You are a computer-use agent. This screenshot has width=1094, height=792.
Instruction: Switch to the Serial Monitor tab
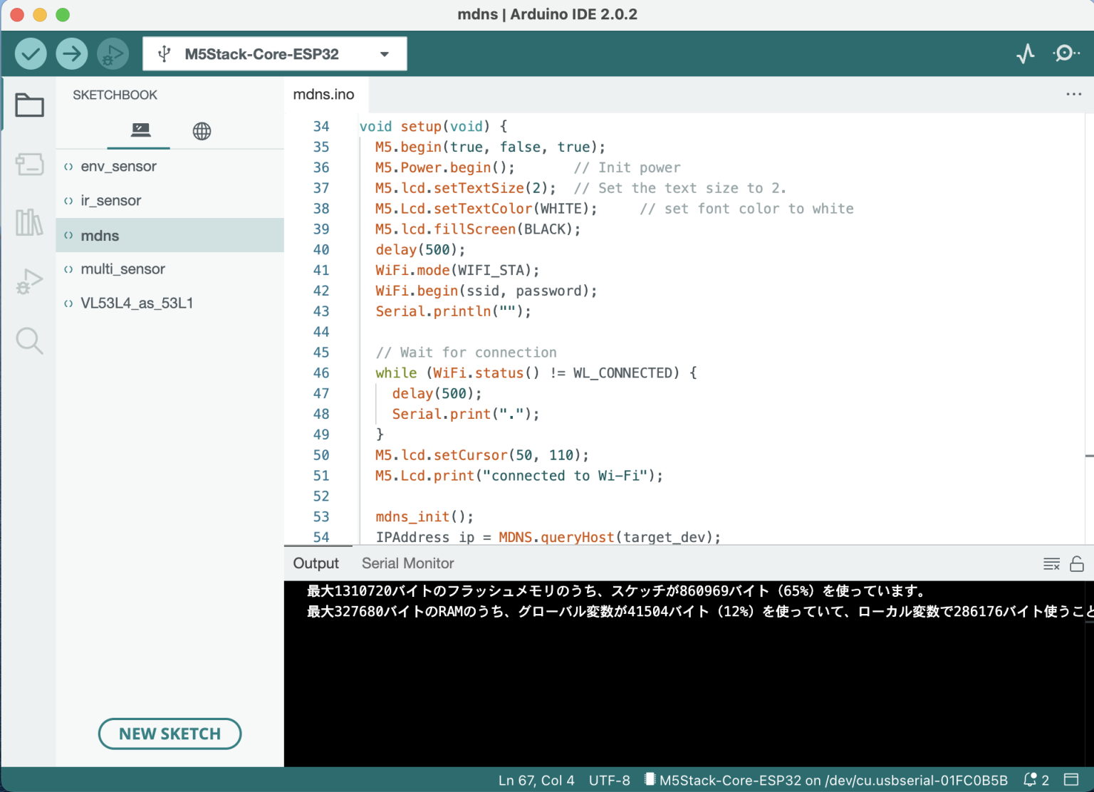tap(407, 563)
